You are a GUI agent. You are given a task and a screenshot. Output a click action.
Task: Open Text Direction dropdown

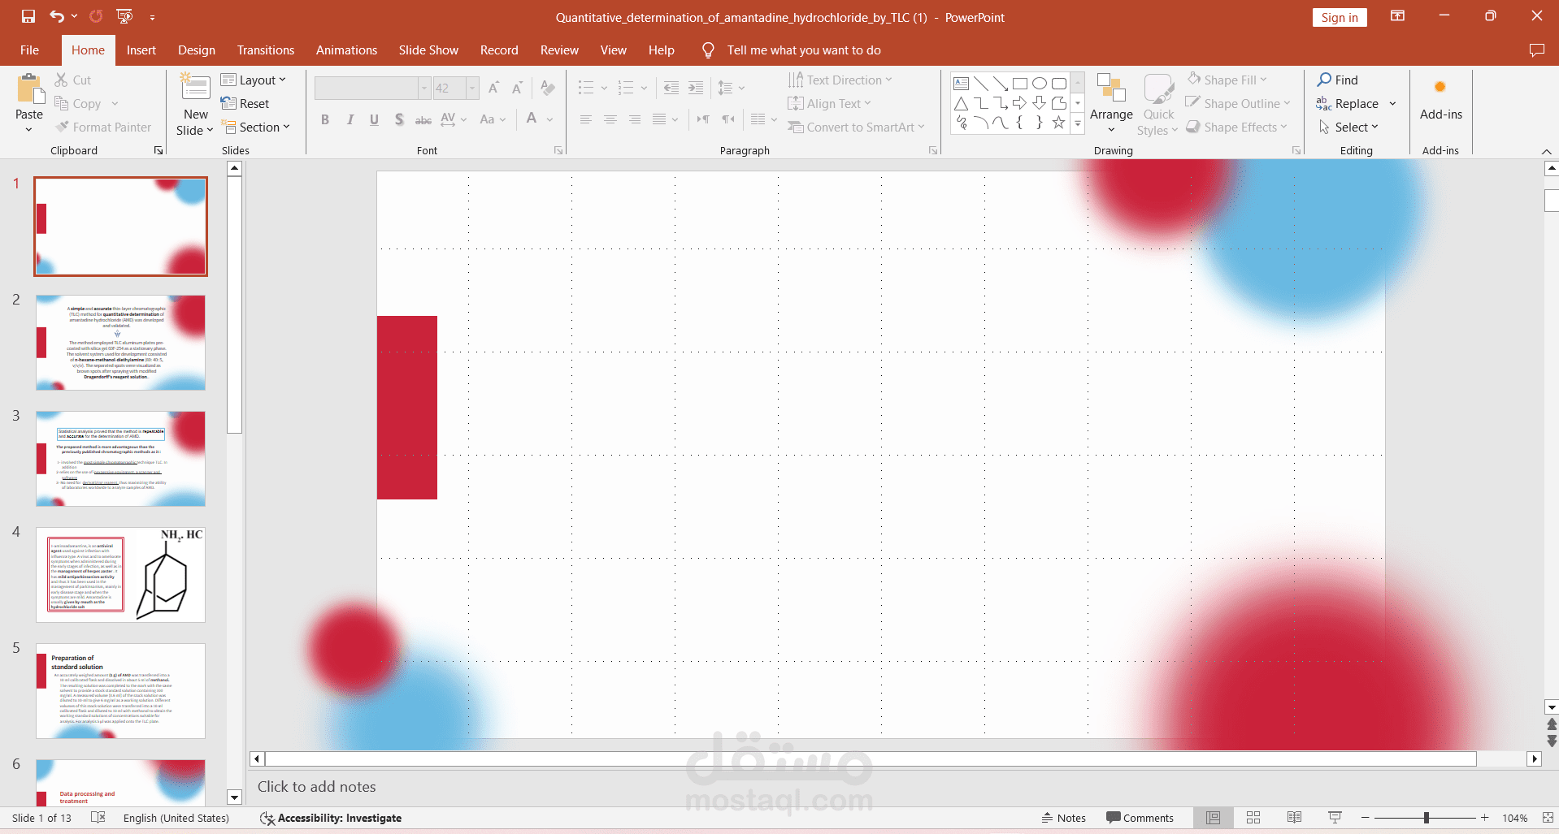click(x=840, y=80)
